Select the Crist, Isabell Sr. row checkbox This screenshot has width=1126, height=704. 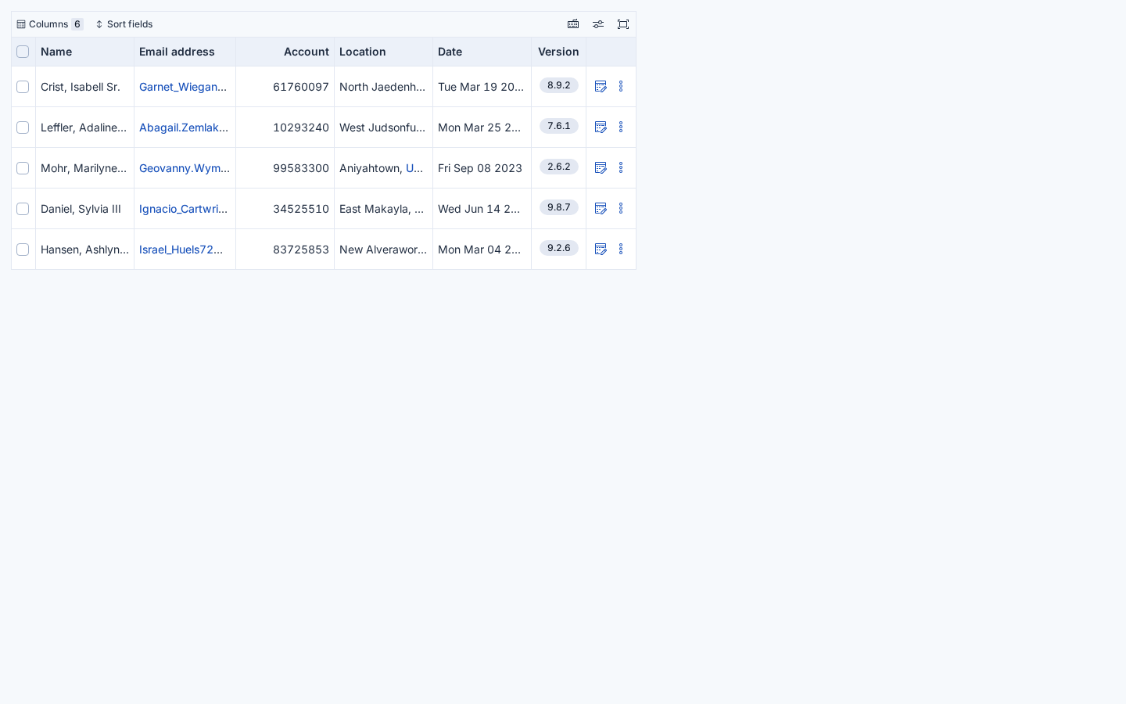[x=23, y=87]
